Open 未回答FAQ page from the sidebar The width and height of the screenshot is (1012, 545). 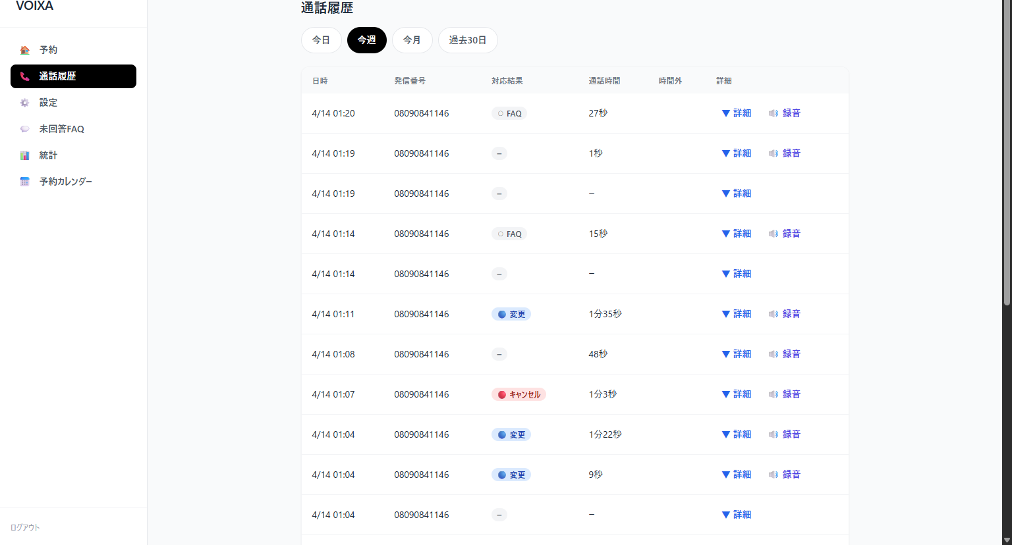click(x=61, y=129)
